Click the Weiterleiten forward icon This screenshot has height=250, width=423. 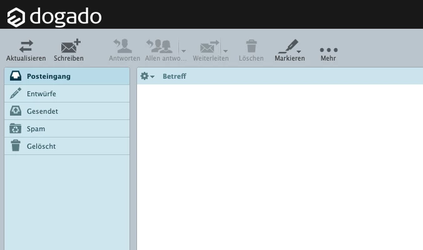[x=209, y=46]
